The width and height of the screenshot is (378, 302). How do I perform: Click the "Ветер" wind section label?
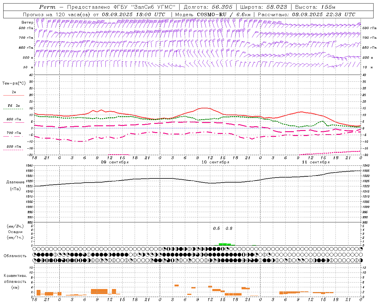tap(27, 22)
